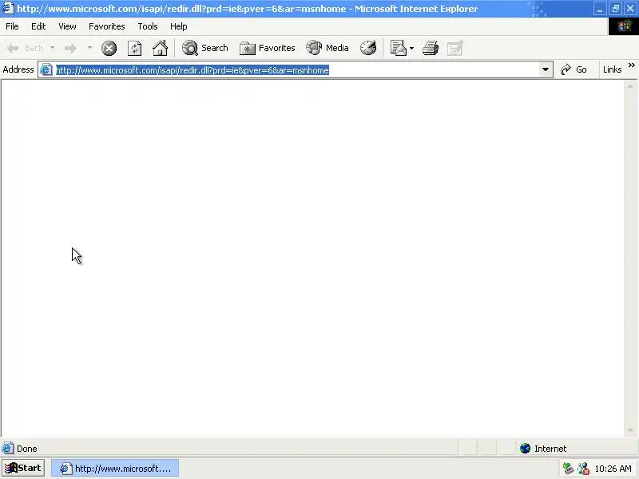Open the Search pane

click(x=205, y=48)
